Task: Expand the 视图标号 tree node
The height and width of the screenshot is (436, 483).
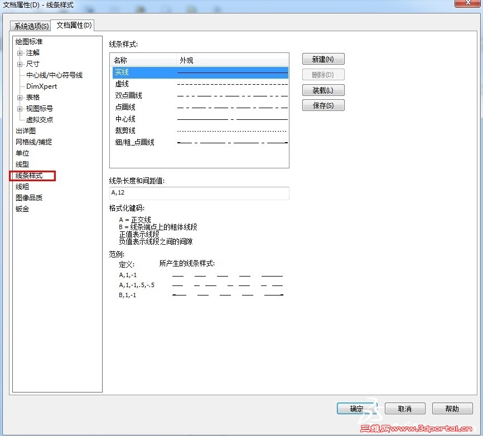Action: click(x=20, y=109)
